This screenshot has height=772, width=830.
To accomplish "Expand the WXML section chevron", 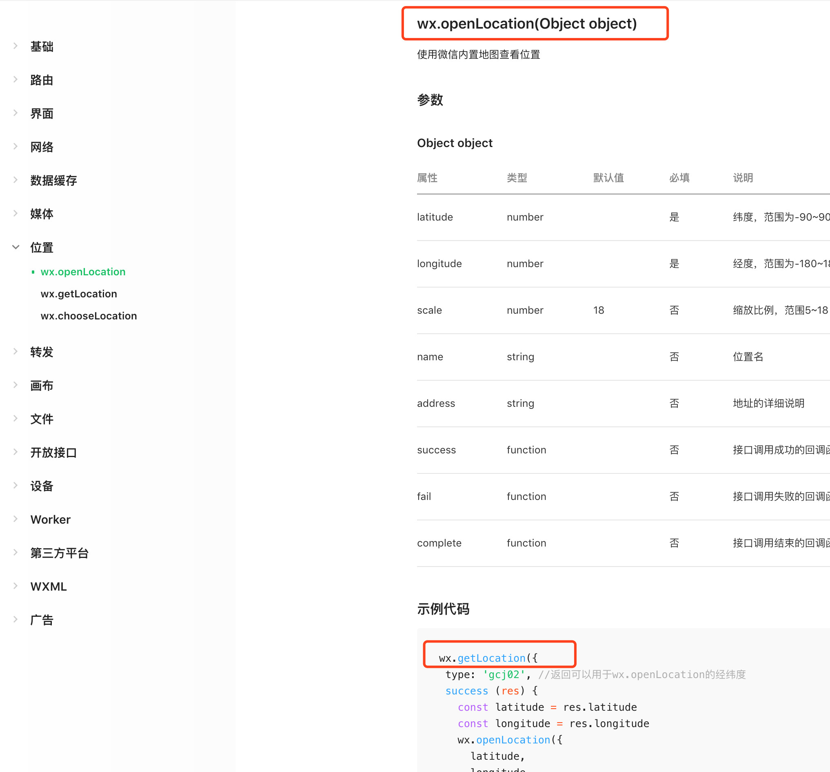I will (16, 586).
